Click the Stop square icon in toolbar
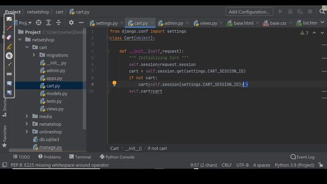The width and height of the screenshot is (327, 184). pos(310,11)
